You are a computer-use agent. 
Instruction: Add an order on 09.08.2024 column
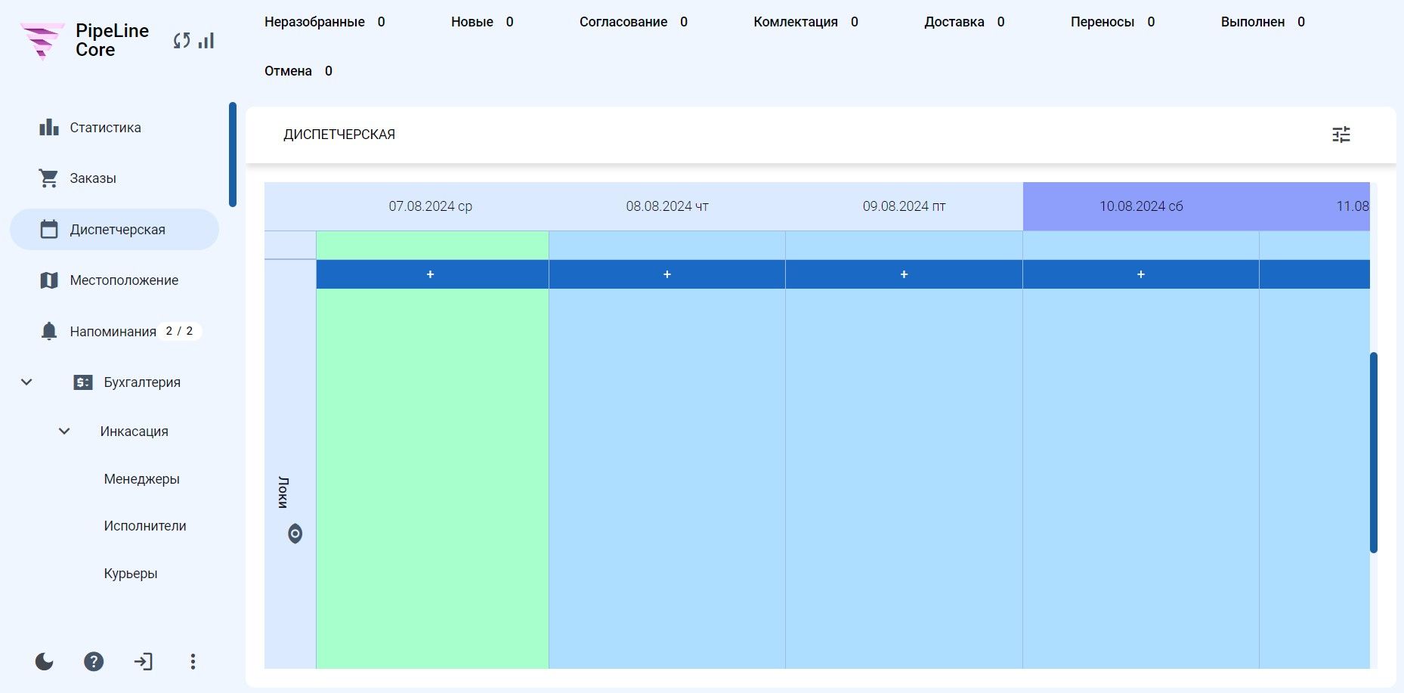pyautogui.click(x=904, y=274)
